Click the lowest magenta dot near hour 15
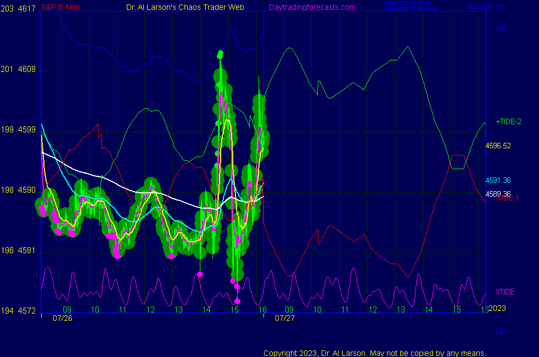This screenshot has height=357, width=539. point(238,301)
